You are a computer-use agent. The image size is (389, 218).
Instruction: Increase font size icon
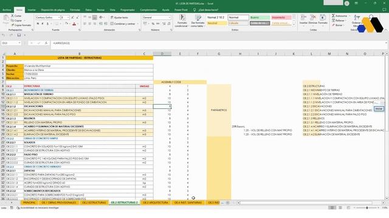73,18
